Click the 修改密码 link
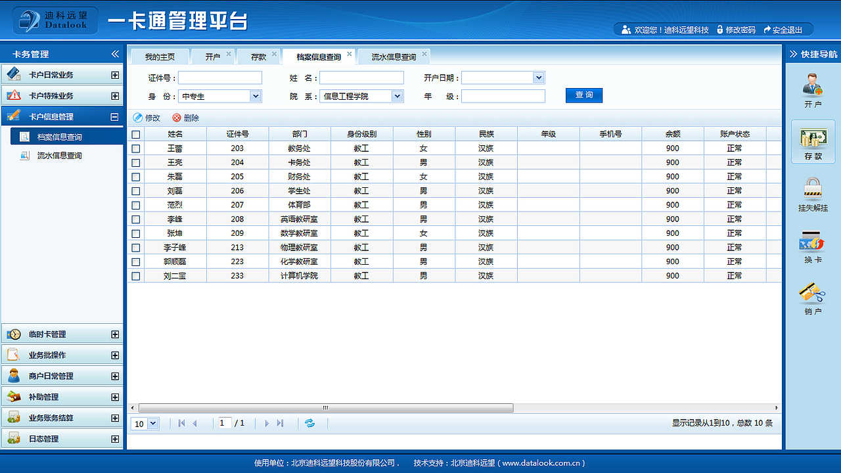841x473 pixels. [740, 30]
